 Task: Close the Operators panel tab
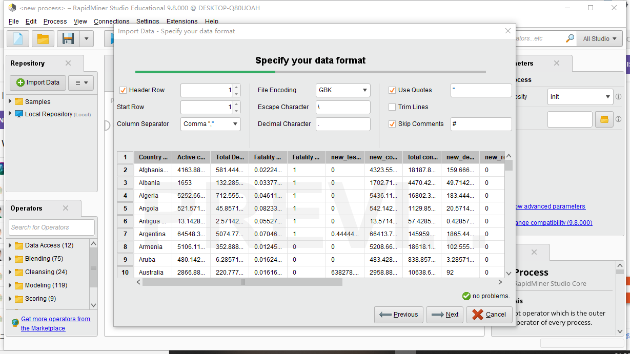click(x=66, y=208)
